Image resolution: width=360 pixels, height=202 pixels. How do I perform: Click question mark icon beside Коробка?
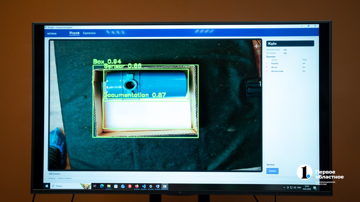point(267,63)
